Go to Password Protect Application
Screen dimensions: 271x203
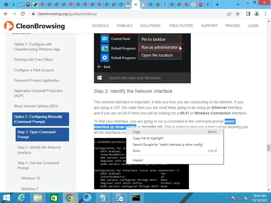coord(37,80)
